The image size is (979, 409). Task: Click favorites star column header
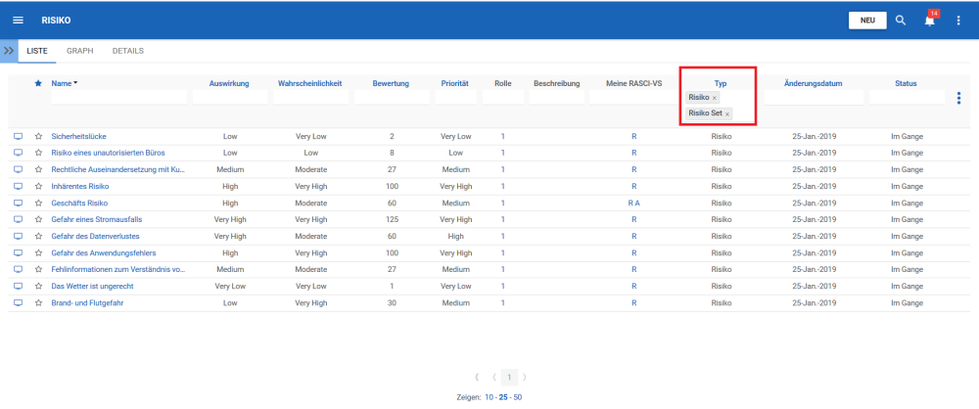pyautogui.click(x=38, y=83)
